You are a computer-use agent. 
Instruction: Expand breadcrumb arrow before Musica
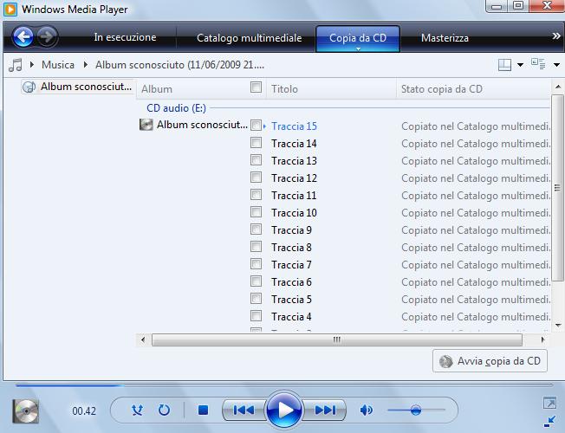coord(32,64)
